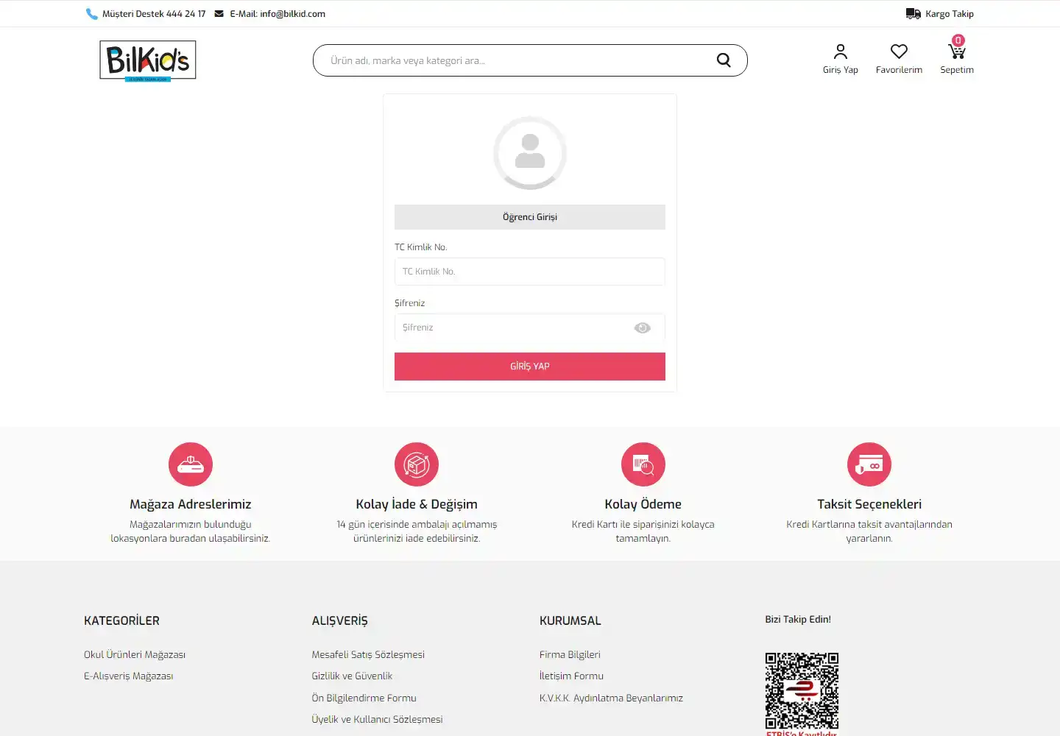Click the phone icon for Müşteri Destek

coord(91,13)
